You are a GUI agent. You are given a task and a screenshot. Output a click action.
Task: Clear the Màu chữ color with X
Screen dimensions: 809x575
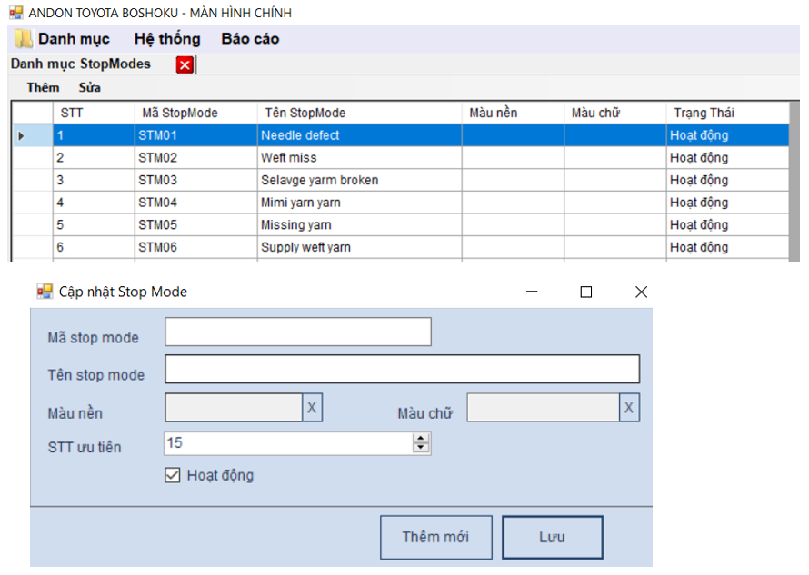tap(629, 408)
